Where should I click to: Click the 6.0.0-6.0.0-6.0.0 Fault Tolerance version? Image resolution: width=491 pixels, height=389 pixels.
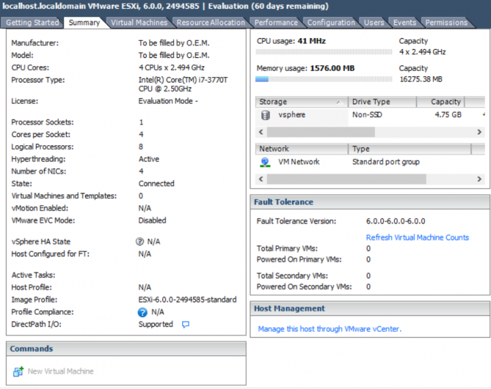pyautogui.click(x=396, y=221)
